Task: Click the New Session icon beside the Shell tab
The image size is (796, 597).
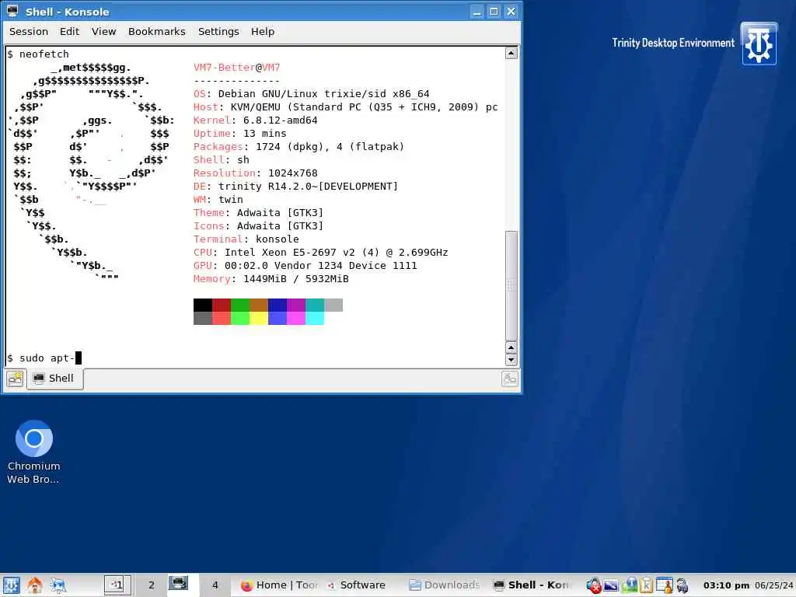Action: click(x=16, y=379)
